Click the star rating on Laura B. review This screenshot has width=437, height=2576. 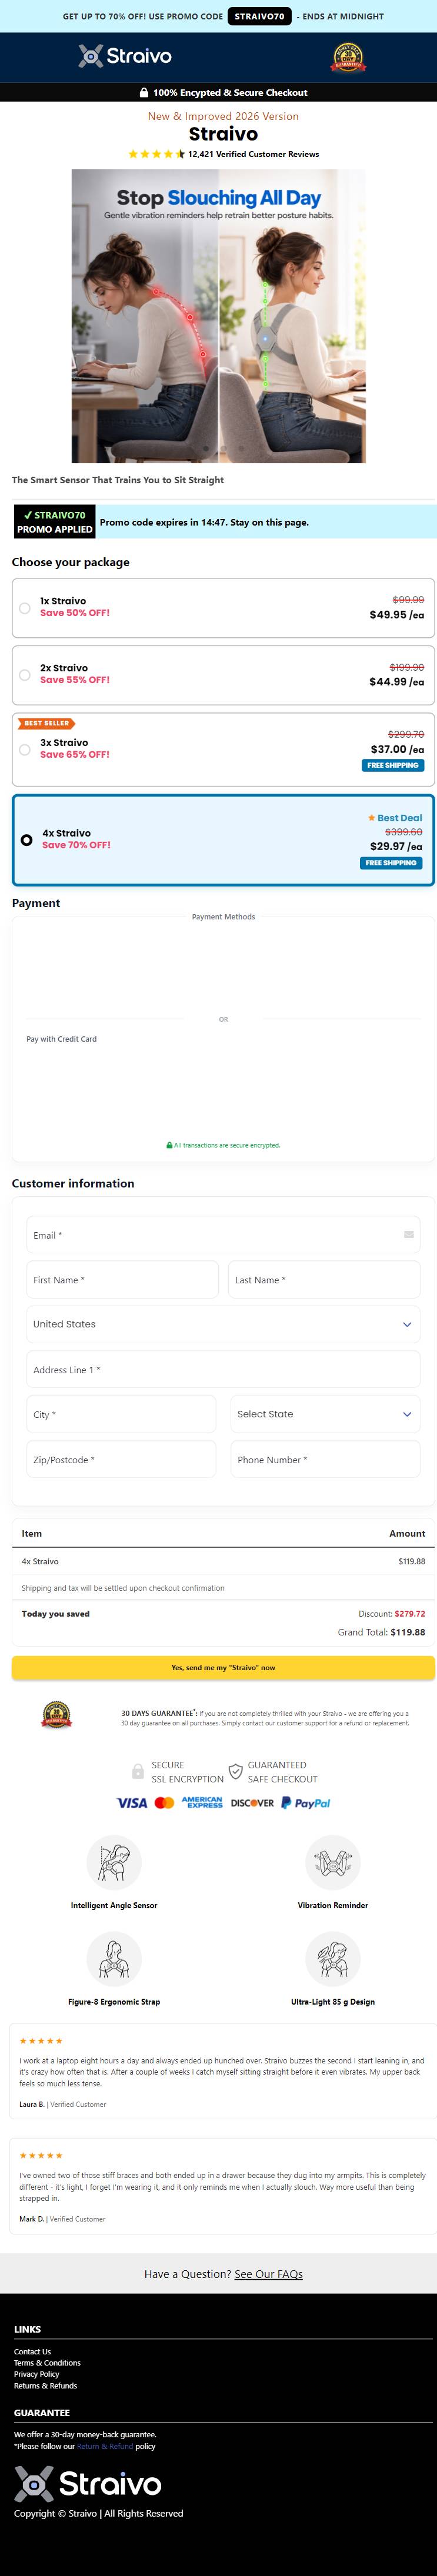click(41, 2041)
